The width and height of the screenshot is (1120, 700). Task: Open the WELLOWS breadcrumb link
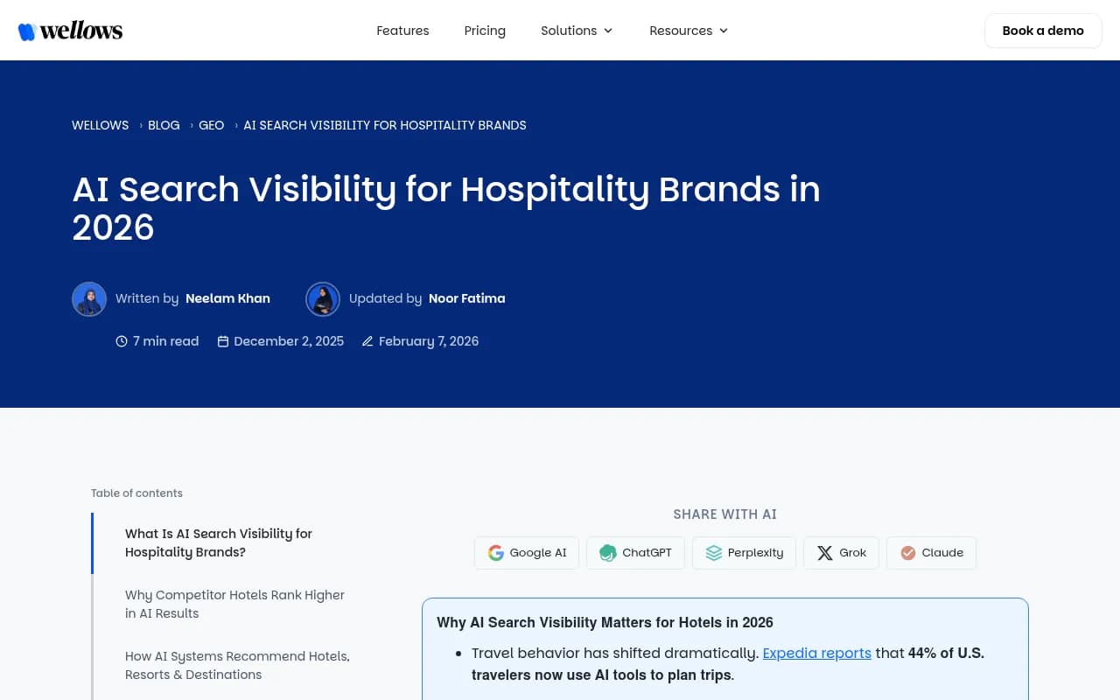pos(100,125)
